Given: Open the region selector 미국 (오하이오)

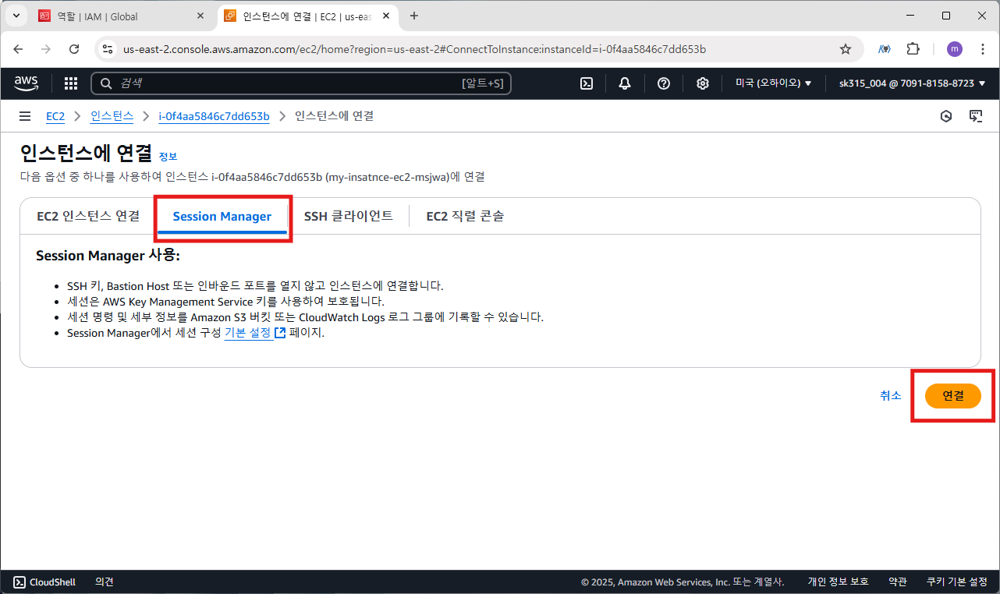Looking at the screenshot, I should pos(774,83).
